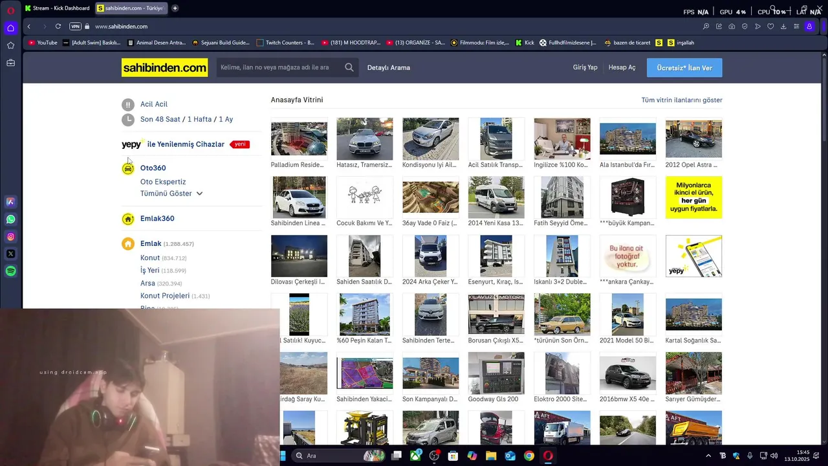Viewport: 828px width, 466px height.
Task: Click the Milyonlarca ikinci el ürün banner
Action: [x=693, y=197]
